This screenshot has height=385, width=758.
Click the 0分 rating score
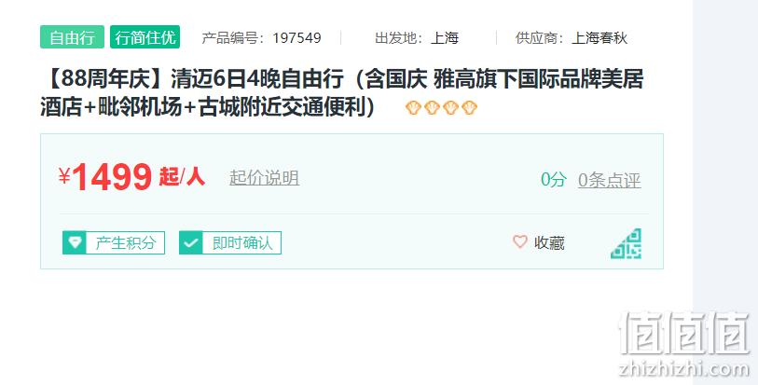[x=554, y=180]
